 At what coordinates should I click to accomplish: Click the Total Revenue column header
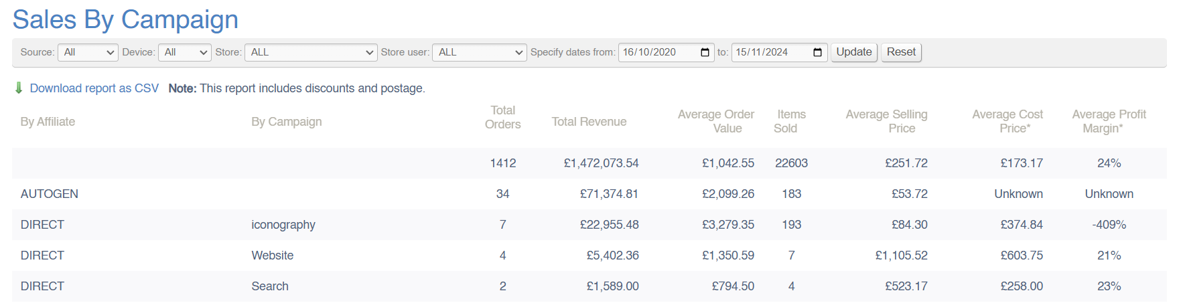(x=589, y=122)
